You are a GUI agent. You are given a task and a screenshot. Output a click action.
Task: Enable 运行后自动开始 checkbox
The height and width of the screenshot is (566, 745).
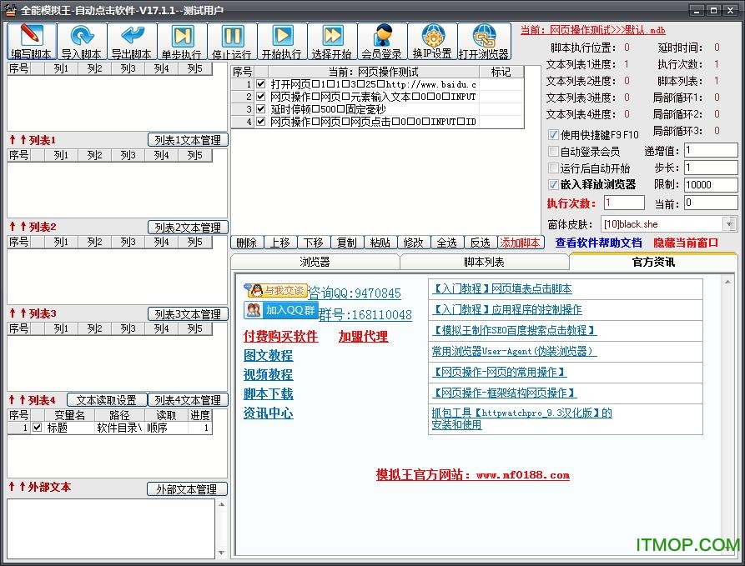553,168
